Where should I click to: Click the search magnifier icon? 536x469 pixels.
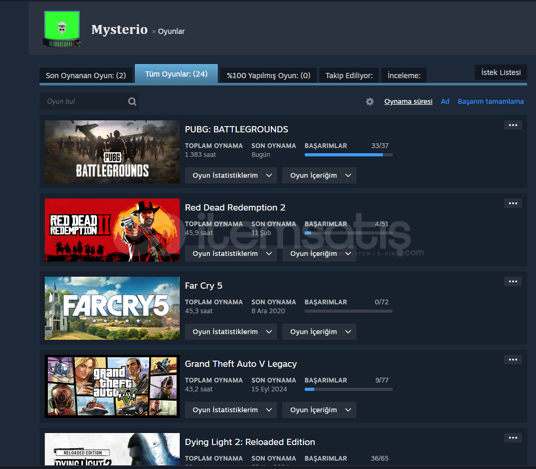point(132,102)
